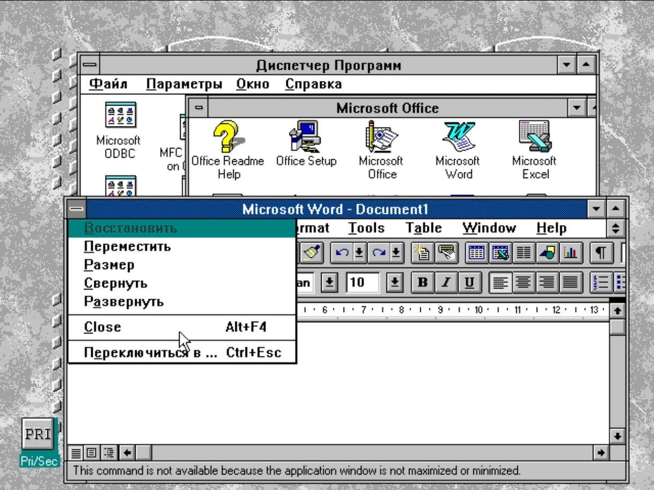Select the Microsoft Excel program icon
Screen dimensions: 654x490
(534, 150)
